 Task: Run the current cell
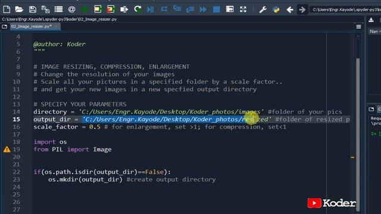(x=98, y=10)
